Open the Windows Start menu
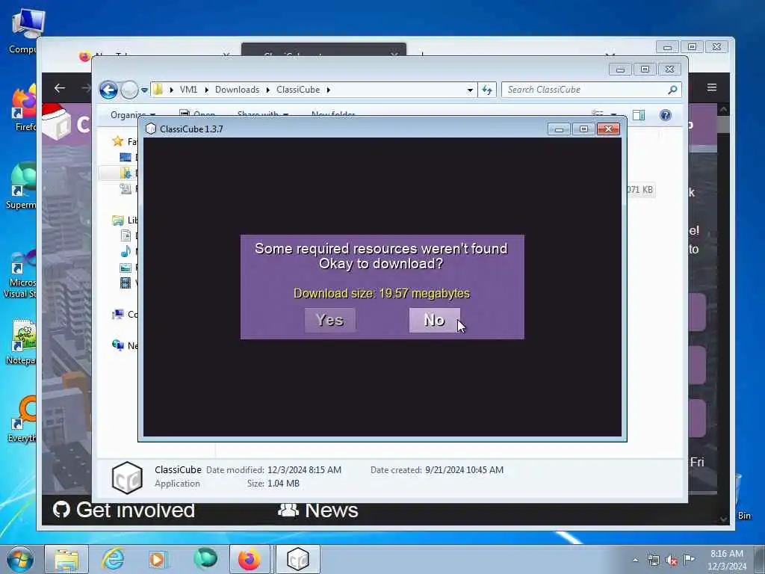765x574 pixels. 20,559
